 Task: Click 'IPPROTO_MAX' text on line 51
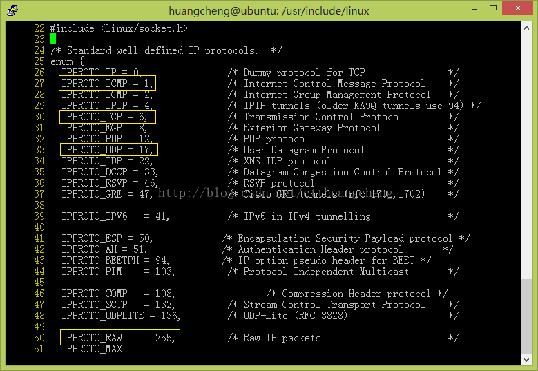tap(92, 349)
